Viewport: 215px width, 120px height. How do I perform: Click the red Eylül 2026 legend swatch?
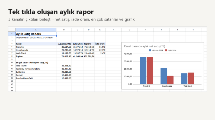click(x=166, y=50)
